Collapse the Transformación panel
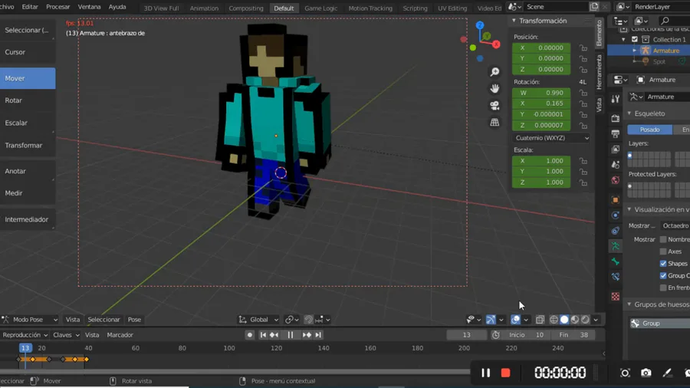 click(x=514, y=21)
